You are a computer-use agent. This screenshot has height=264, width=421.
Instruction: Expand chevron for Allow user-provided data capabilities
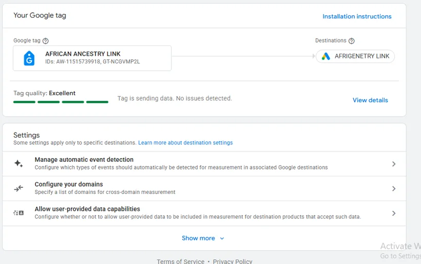[x=394, y=213]
